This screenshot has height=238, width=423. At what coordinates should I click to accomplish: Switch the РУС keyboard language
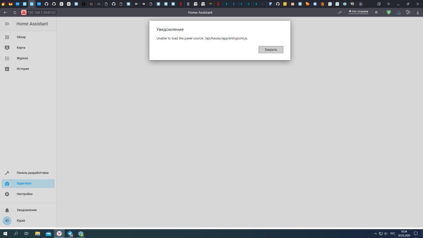point(393,233)
